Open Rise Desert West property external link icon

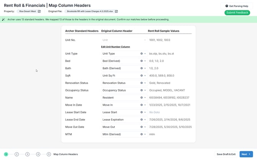(x=39, y=11)
